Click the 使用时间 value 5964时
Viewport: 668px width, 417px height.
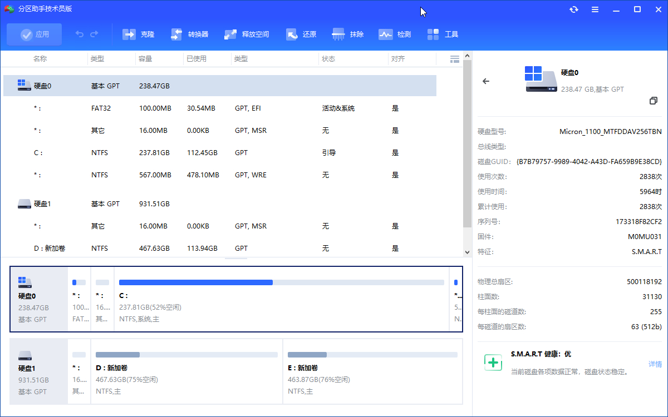(x=651, y=192)
